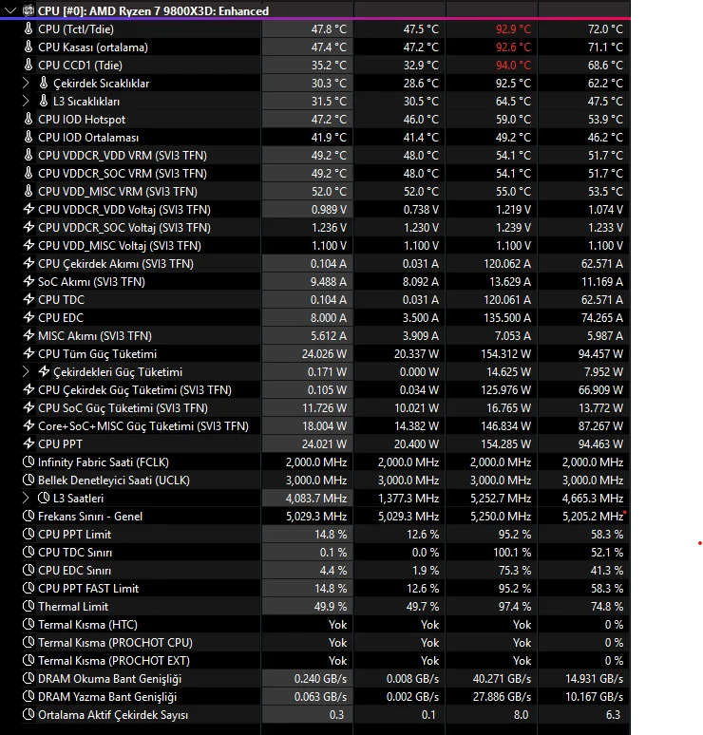The image size is (703, 735).
Task: Select Termal Kısma (PROCHOT CPU) row label
Action: click(115, 643)
